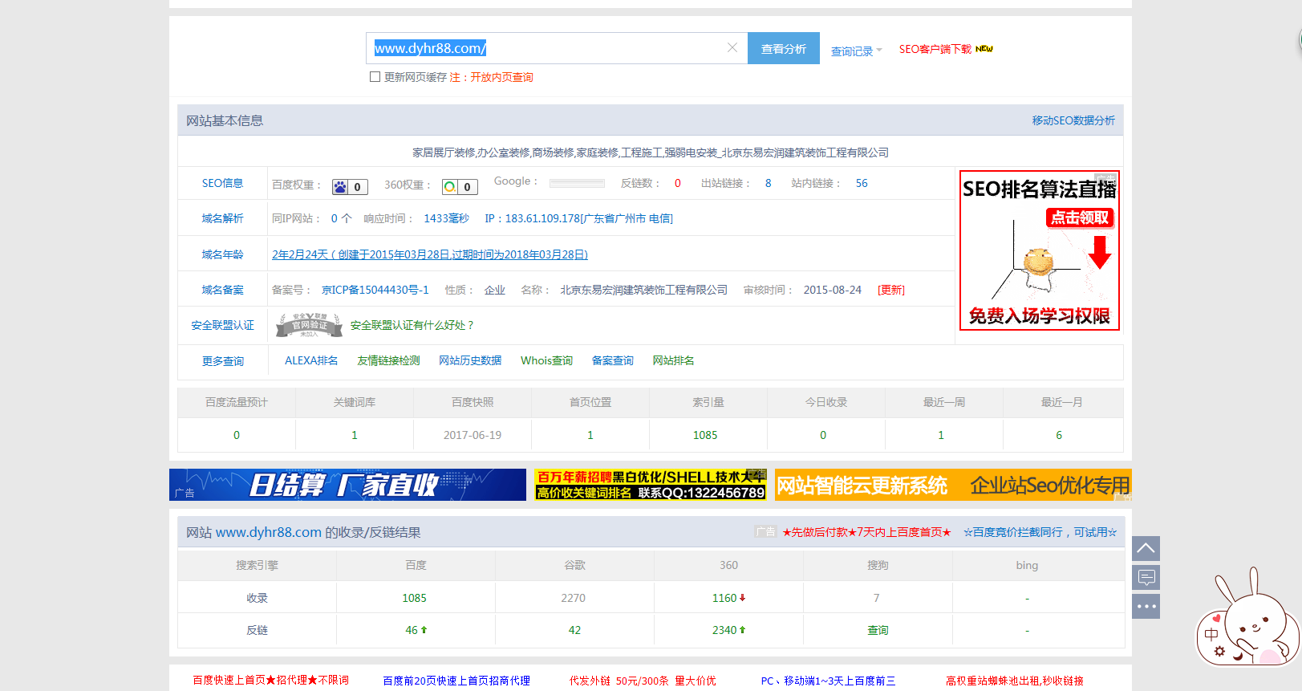Open the Whois查询 link

pos(546,360)
